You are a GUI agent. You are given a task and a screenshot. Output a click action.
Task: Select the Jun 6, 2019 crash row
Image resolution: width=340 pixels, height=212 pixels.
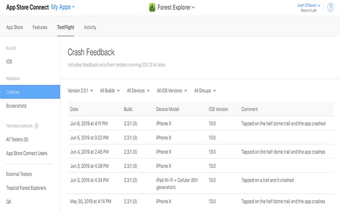click(201, 123)
